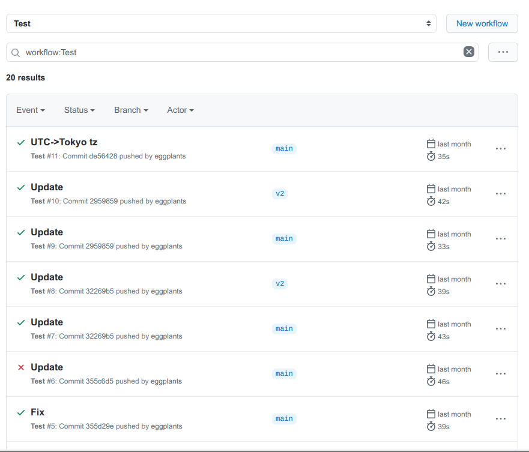Expand the Status filter dropdown

pos(79,110)
